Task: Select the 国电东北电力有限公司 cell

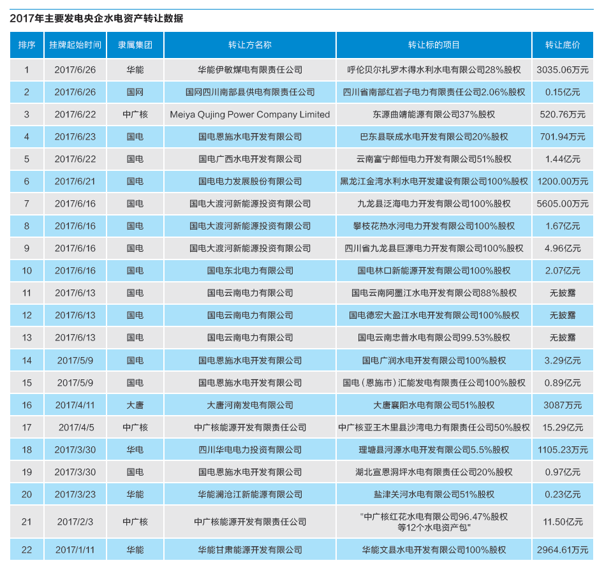Action: pos(250,271)
